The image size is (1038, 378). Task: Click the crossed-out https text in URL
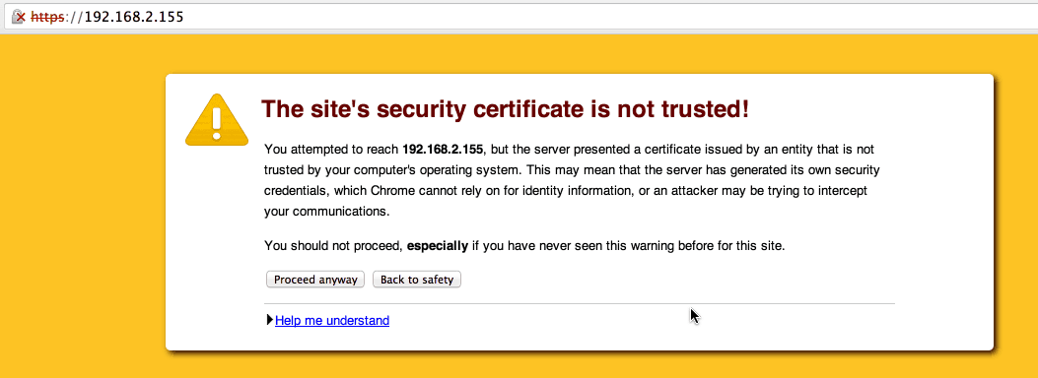[x=44, y=17]
